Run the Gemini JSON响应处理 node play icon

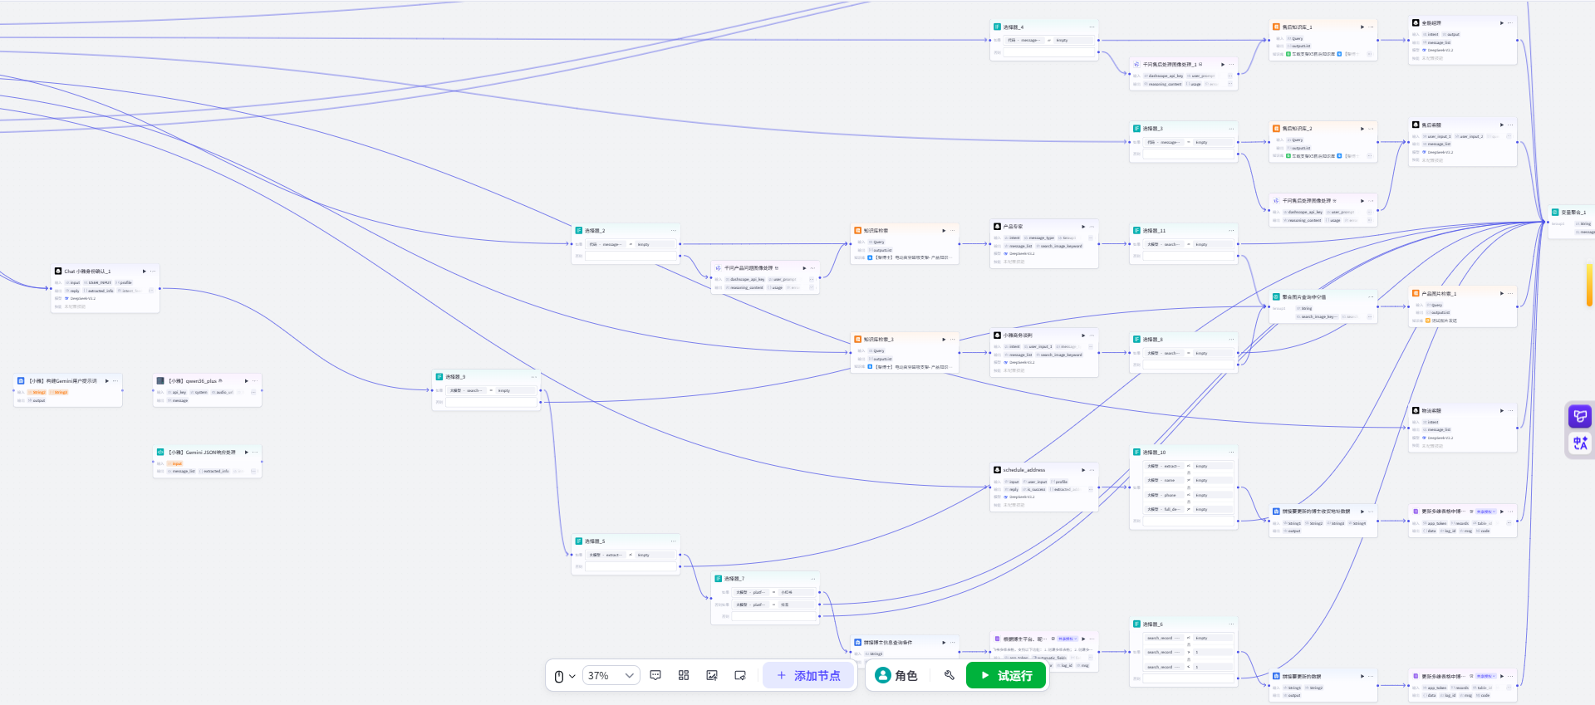click(x=246, y=453)
